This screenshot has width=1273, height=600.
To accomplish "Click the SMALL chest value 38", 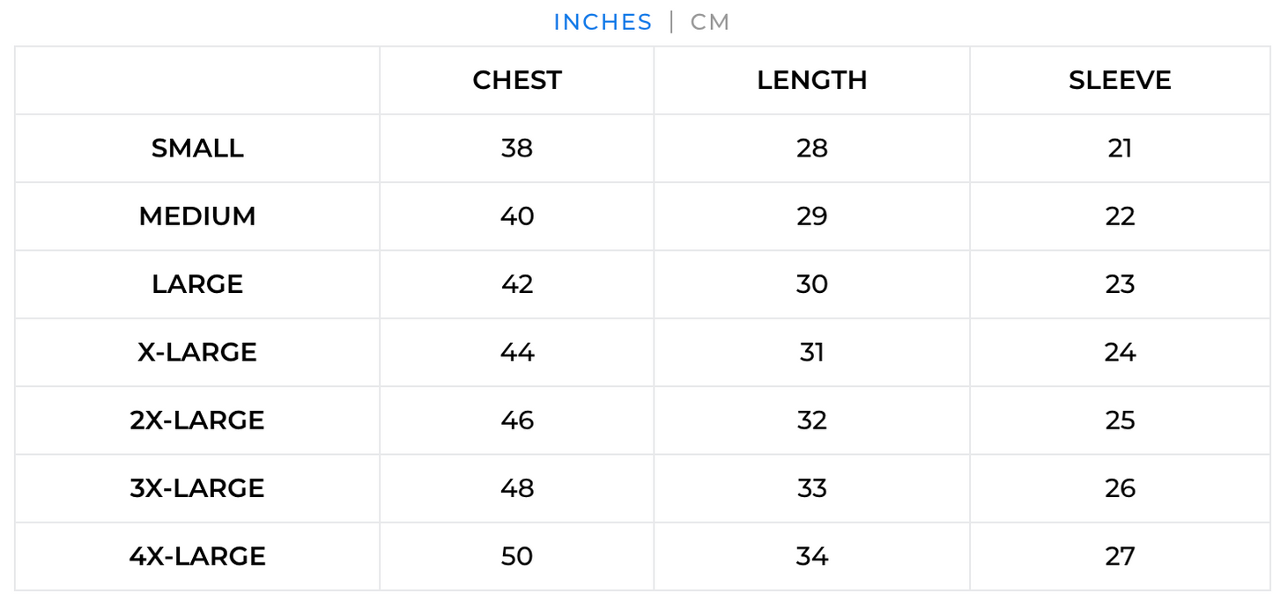I will [517, 148].
